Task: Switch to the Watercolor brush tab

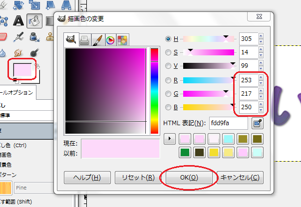Action: (98, 40)
